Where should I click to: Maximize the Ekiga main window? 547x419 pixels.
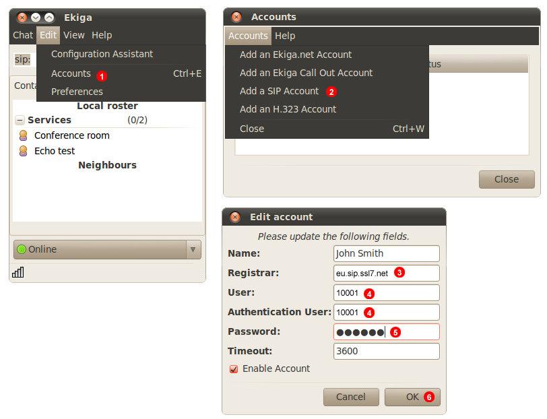pos(49,18)
